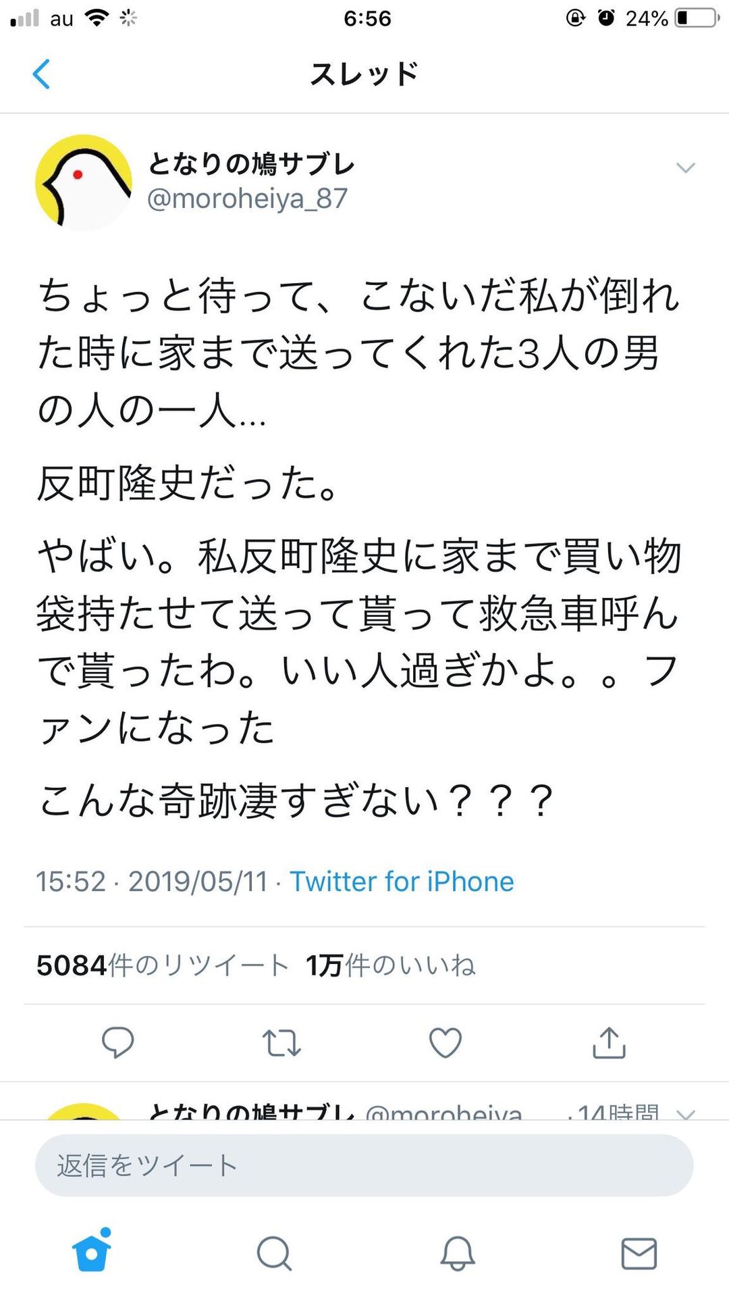View the 5084件のリツイート list
Viewport: 729px width, 1297px height.
163,965
